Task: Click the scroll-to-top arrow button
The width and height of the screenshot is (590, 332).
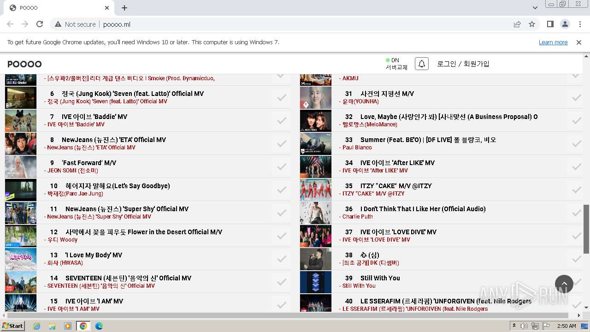Action: (564, 284)
